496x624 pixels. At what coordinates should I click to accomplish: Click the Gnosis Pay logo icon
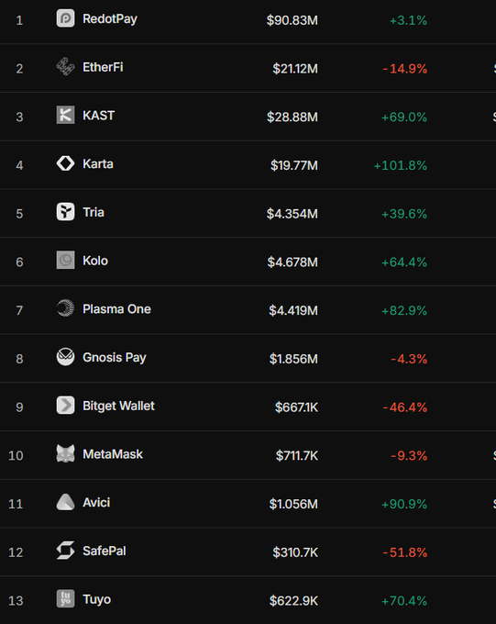[x=65, y=357]
